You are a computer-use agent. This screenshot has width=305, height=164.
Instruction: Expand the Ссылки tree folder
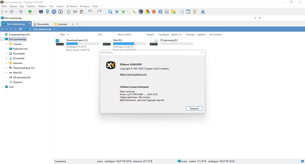7,44
